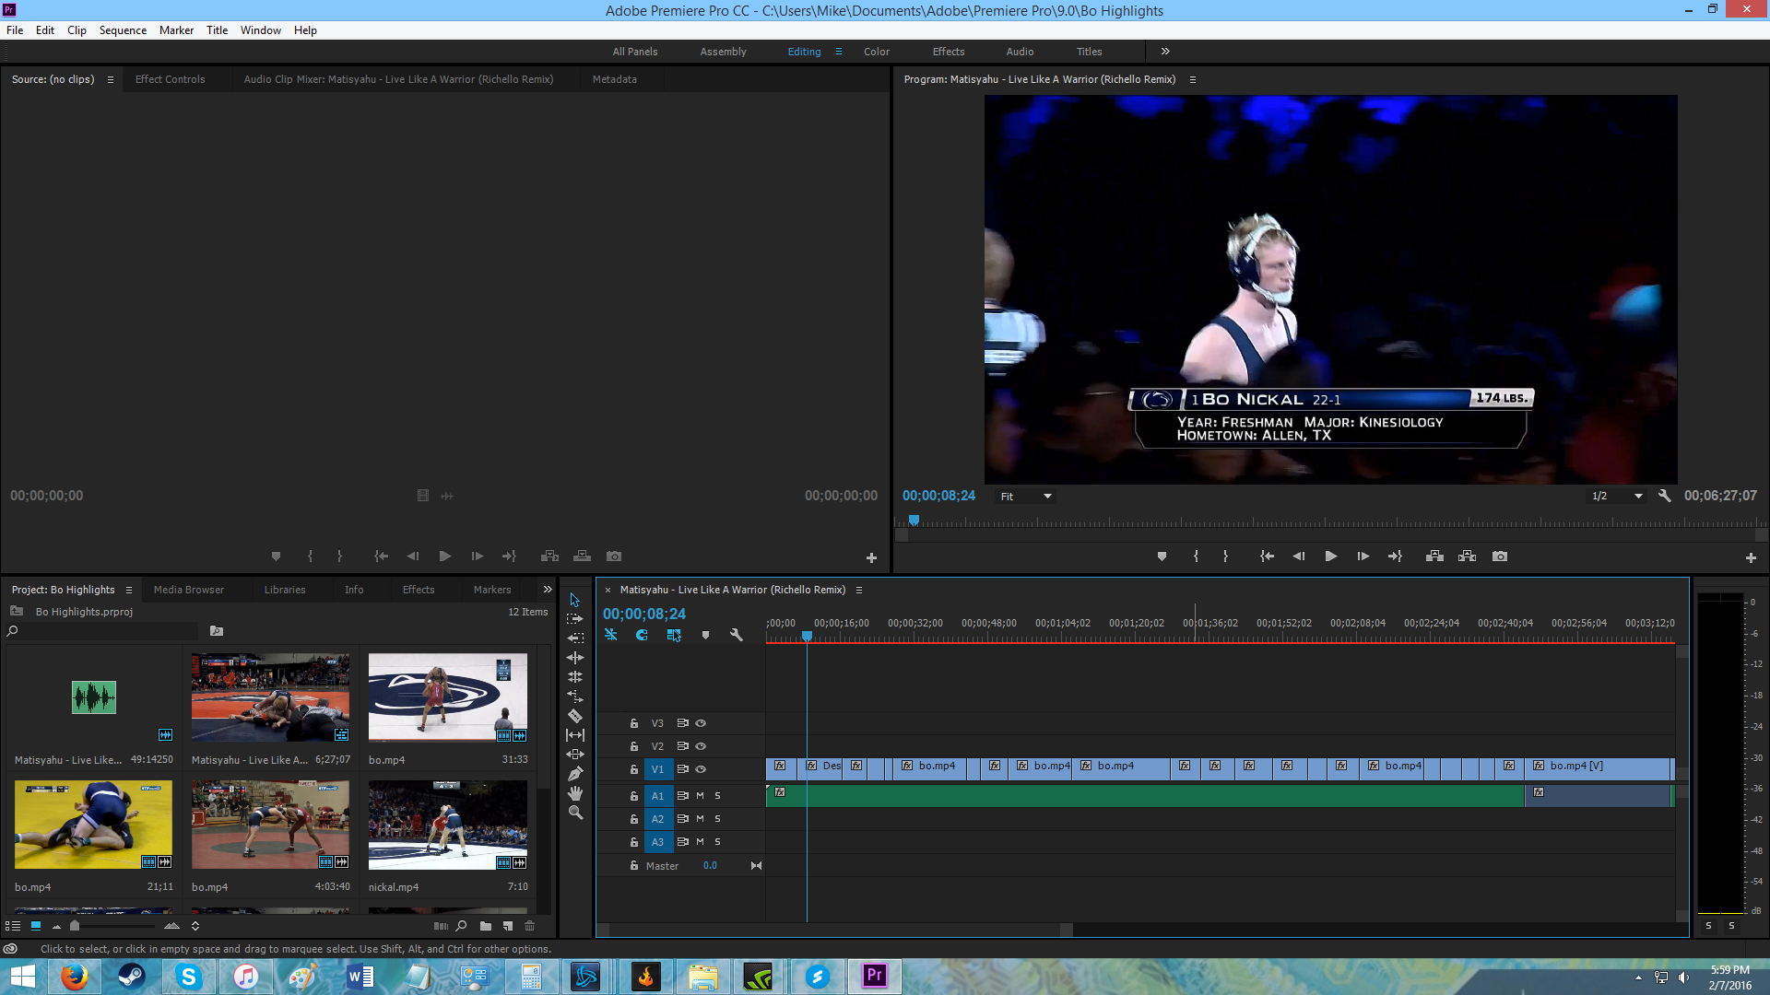Open timeline display settings wrench
This screenshot has width=1770, height=995.
737,635
